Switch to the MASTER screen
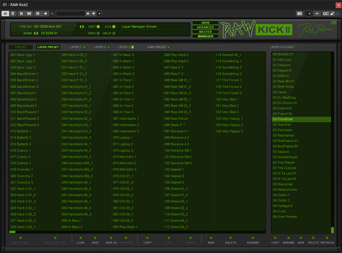This screenshot has width=342, height=253. pos(206,32)
